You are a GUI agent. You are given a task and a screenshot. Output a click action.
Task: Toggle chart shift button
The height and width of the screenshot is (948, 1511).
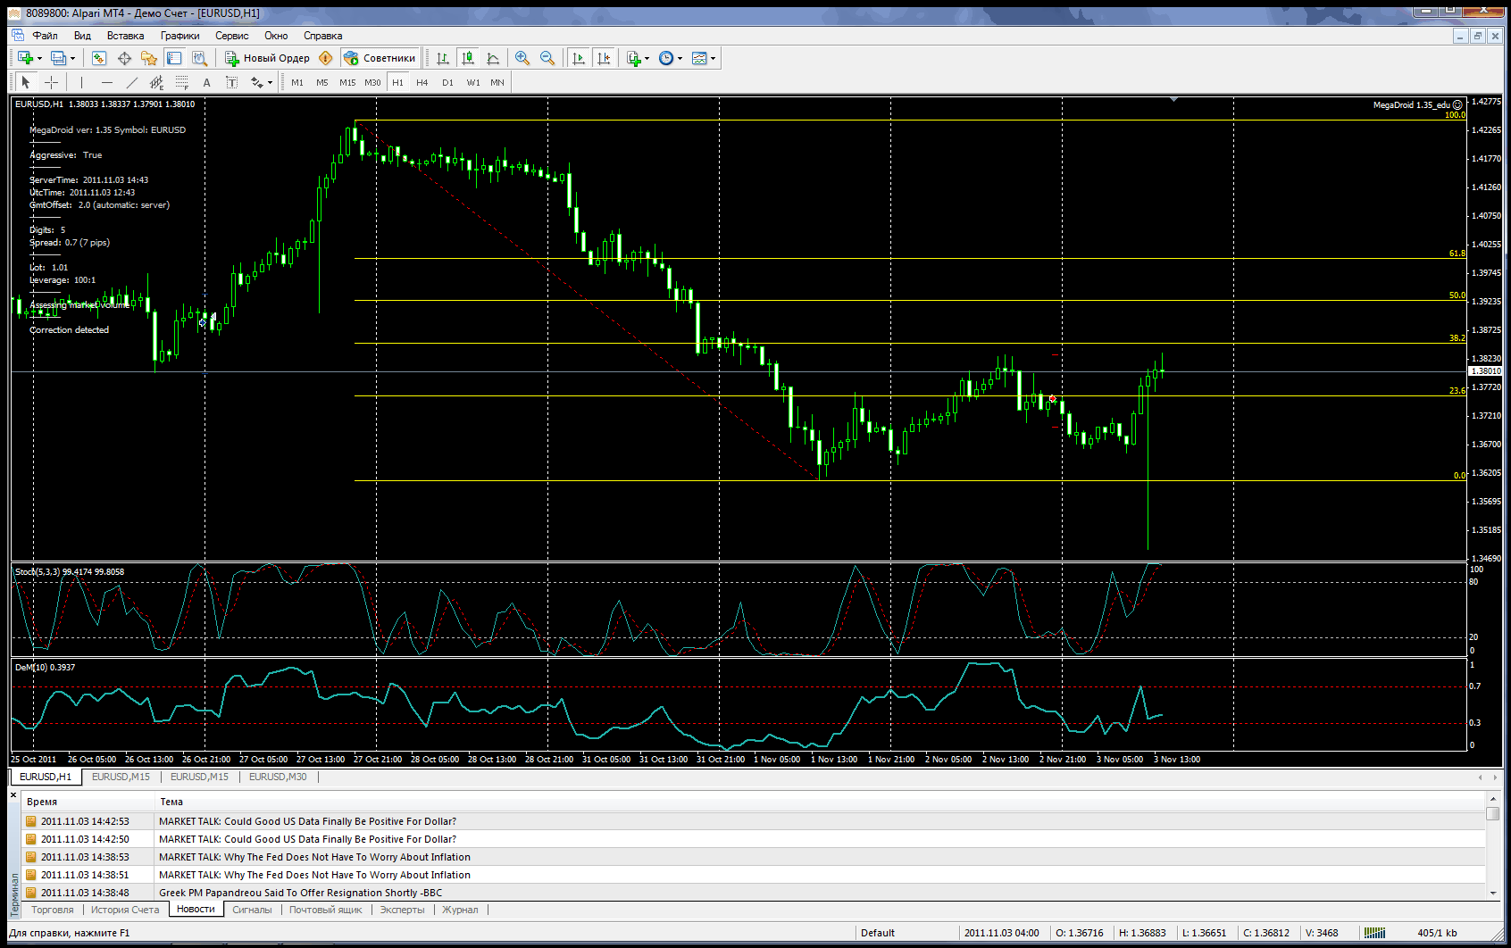pos(604,58)
